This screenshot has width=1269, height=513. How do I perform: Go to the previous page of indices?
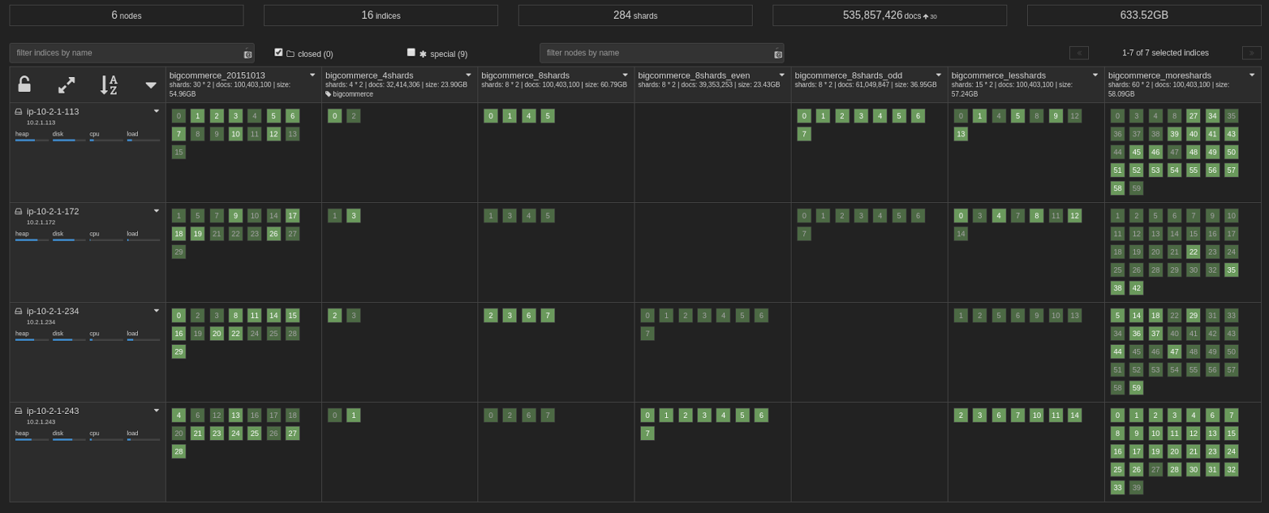(x=1079, y=53)
